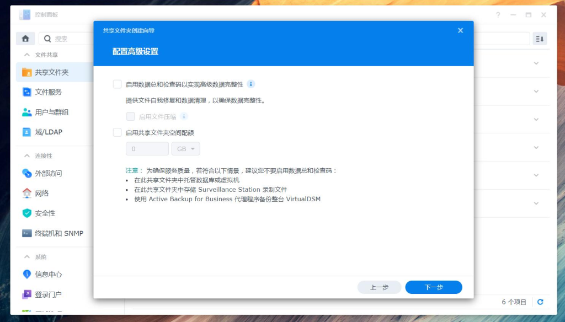The width and height of the screenshot is (565, 322).
Task: Open 共享文件夹 in the sidebar
Action: click(52, 72)
